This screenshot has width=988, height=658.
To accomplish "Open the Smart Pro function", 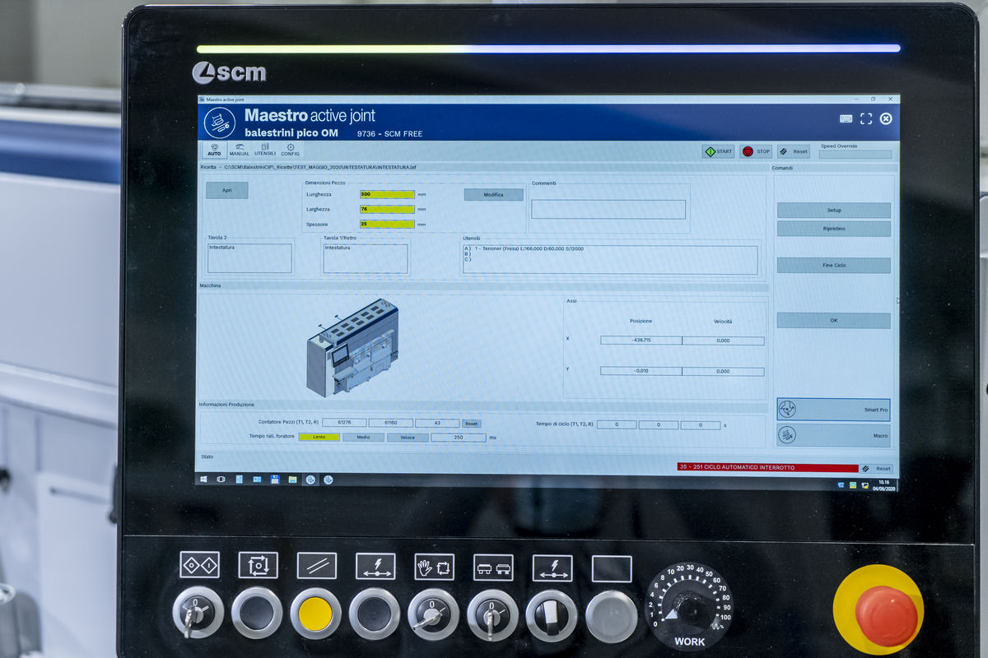I will [833, 410].
